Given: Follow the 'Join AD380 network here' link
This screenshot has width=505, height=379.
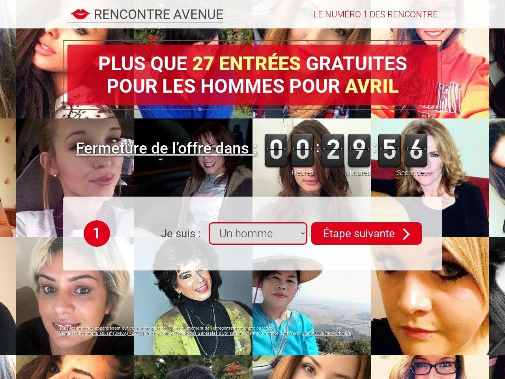Looking at the screenshot, I should tap(327, 334).
